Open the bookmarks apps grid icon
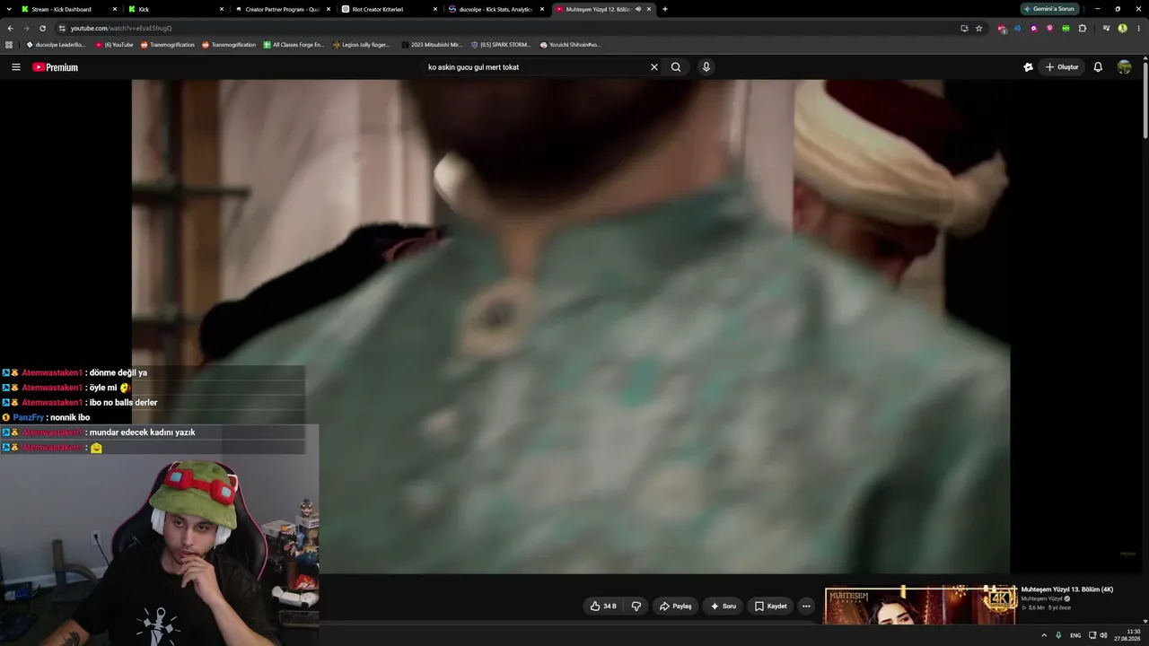This screenshot has height=646, width=1149. pos(9,45)
